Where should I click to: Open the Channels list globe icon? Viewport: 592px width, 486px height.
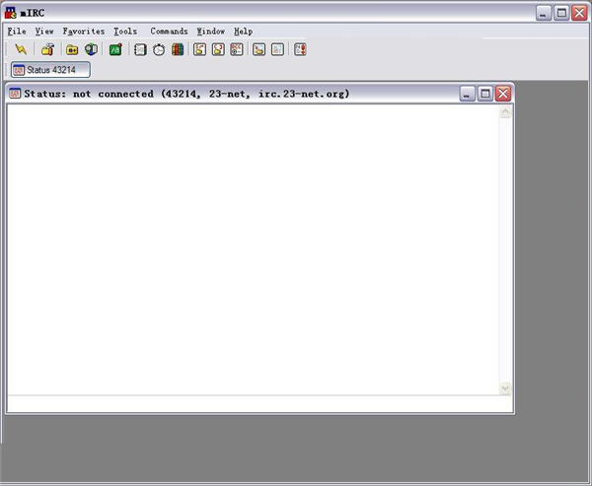pos(91,49)
